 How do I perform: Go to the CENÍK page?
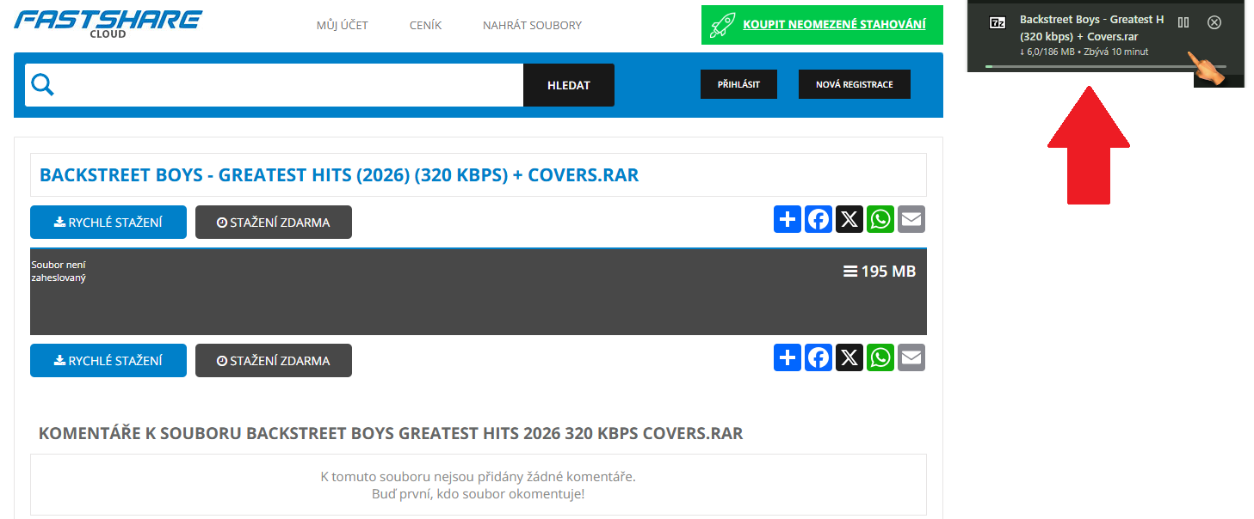[x=425, y=25]
